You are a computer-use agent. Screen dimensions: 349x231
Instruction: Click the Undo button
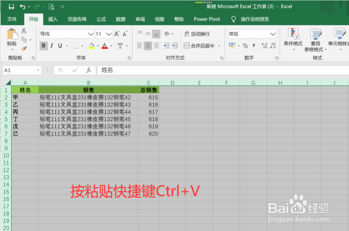click(22, 6)
